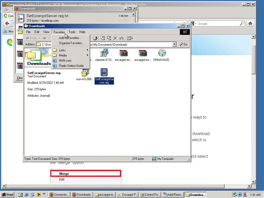
Task: Open the Radio Station Guide favorite
Action: [71, 66]
